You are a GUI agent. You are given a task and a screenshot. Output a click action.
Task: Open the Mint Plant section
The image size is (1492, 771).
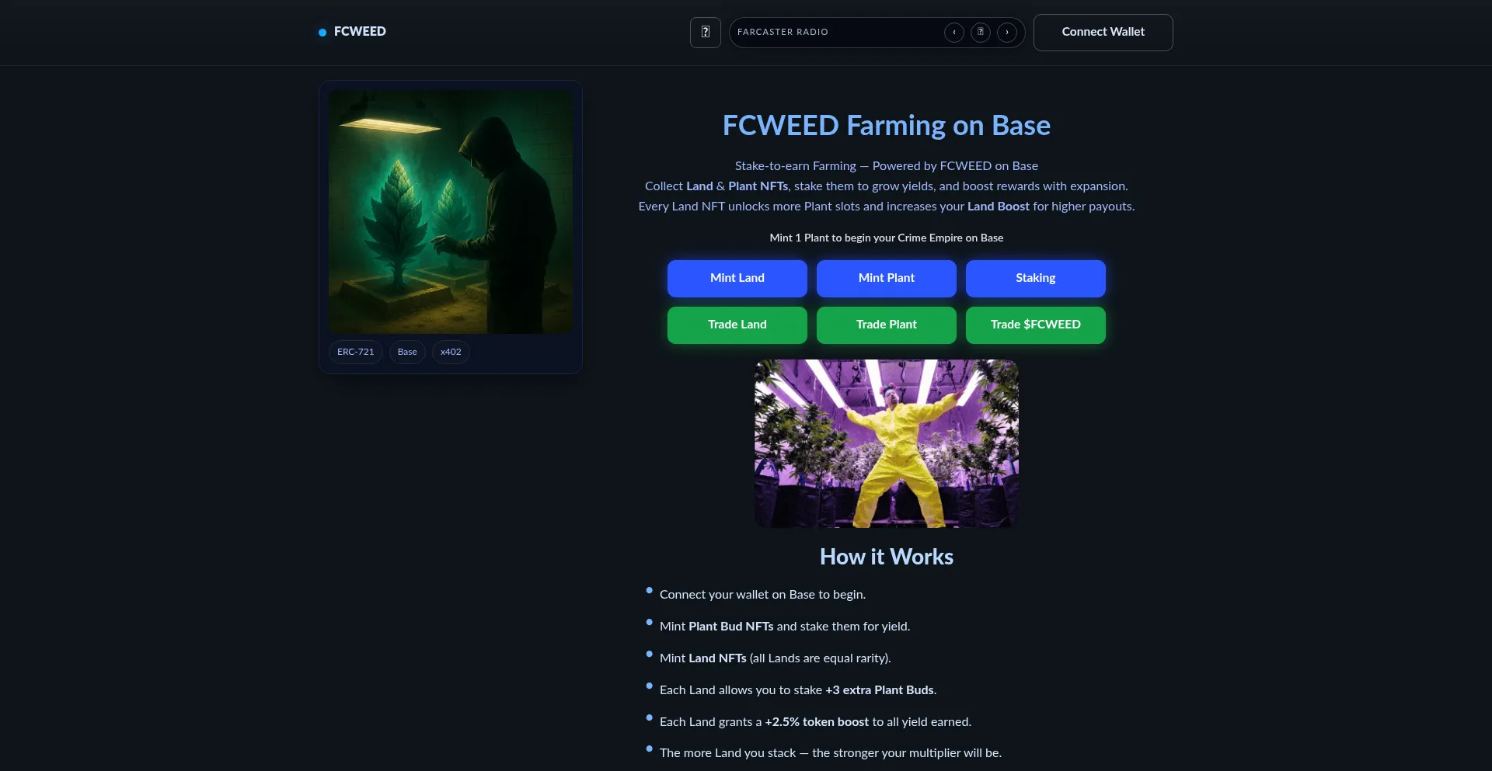coord(887,278)
